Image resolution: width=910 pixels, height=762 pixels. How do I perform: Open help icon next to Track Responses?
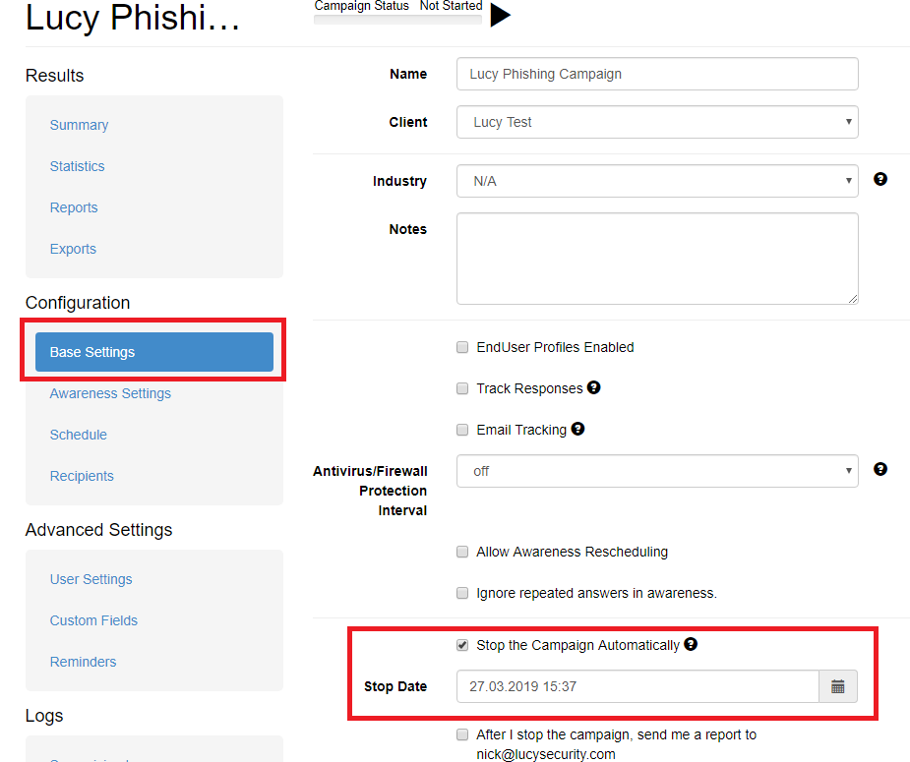pyautogui.click(x=593, y=387)
